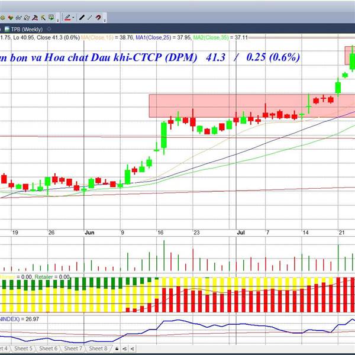Click the 'Jul' date axis label

tap(241, 233)
